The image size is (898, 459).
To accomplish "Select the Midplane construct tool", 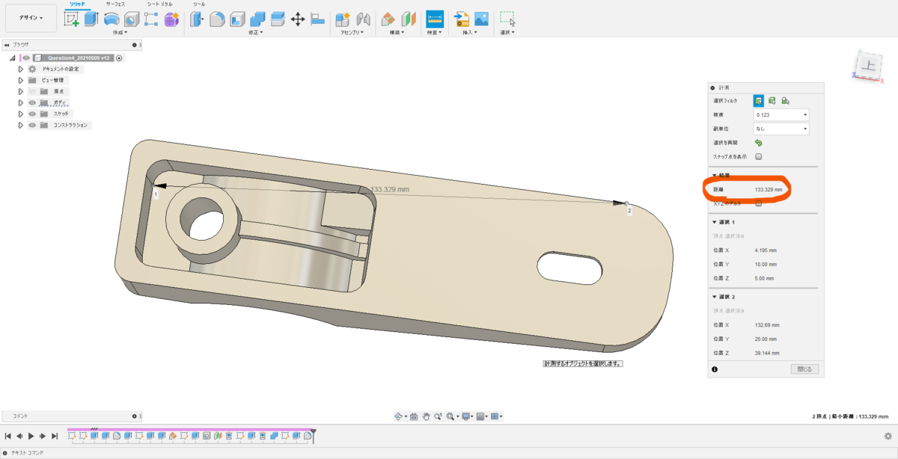I will [x=409, y=19].
